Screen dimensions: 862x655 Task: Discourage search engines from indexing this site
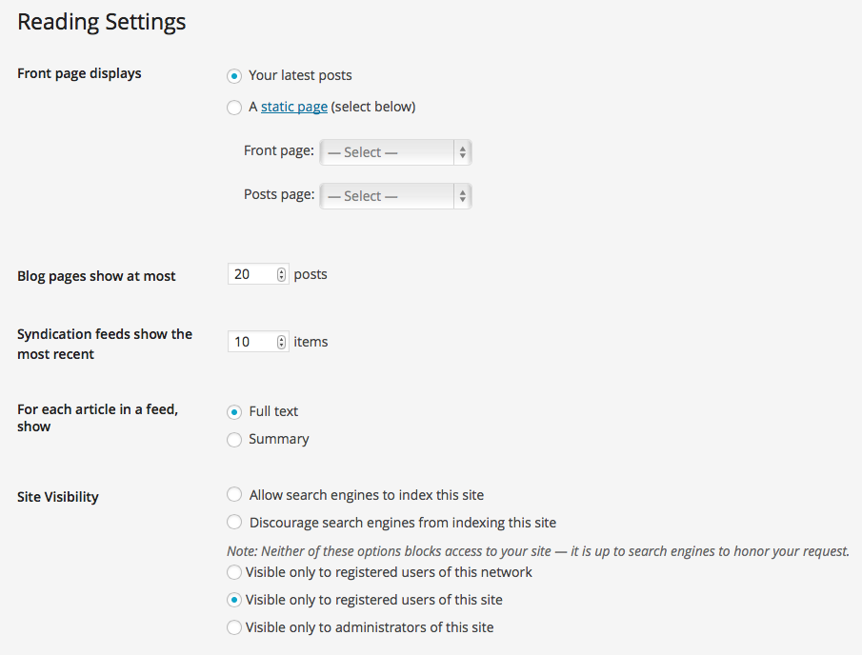coord(234,523)
